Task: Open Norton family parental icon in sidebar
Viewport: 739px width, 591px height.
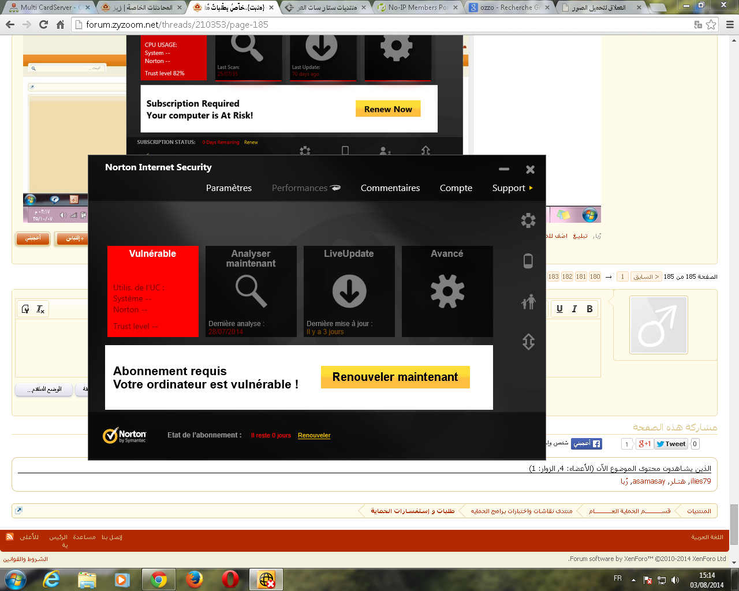Action: pos(528,301)
